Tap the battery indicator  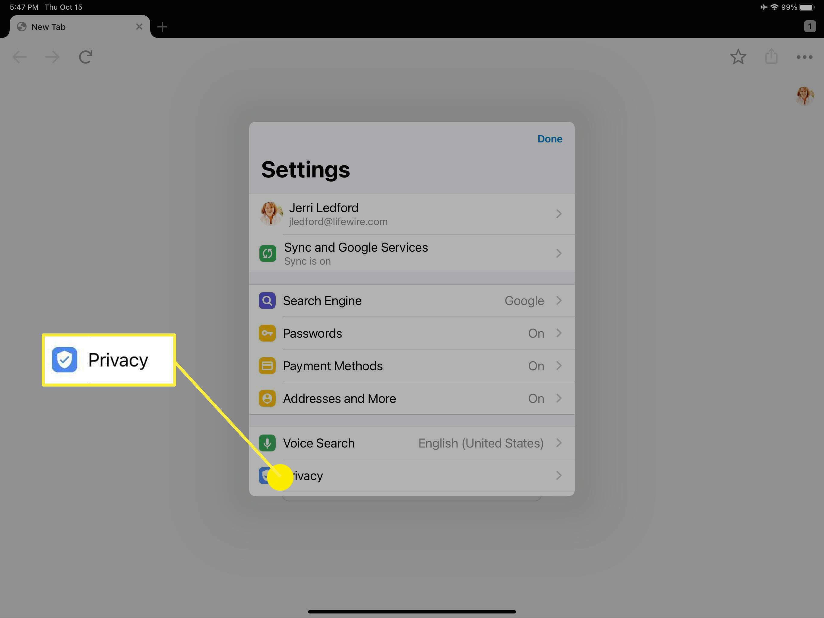[x=807, y=7]
